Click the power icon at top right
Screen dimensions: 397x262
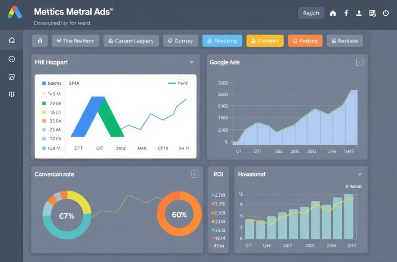(386, 13)
